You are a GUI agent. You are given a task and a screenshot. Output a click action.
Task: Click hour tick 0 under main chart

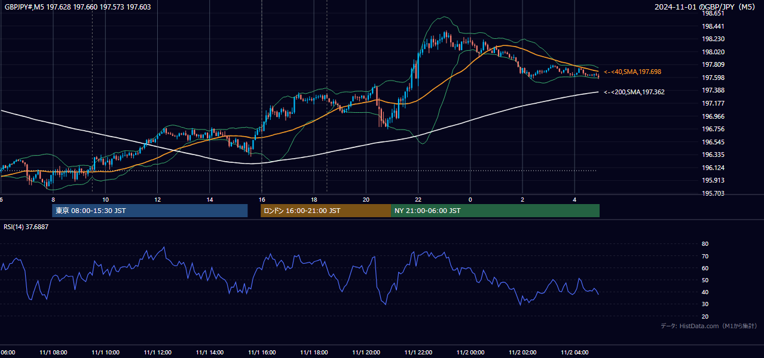coord(470,199)
